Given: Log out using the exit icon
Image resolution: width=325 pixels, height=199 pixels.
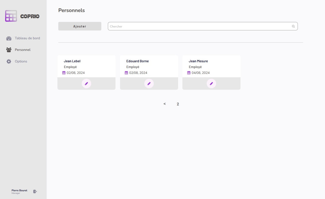Looking at the screenshot, I should click(35, 192).
